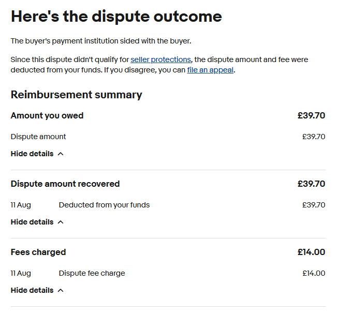This screenshot has width=338, height=314.
Task: Select the Dispute fee charge entry
Action: point(92,273)
